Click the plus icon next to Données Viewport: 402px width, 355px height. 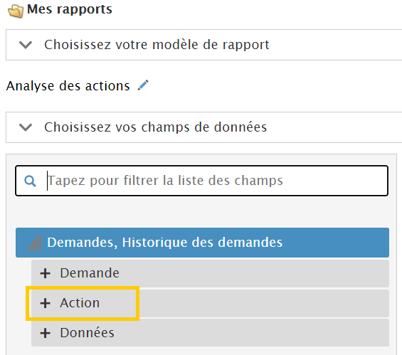45,333
